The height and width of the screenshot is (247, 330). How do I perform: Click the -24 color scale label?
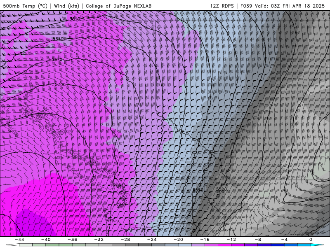(x=152, y=240)
